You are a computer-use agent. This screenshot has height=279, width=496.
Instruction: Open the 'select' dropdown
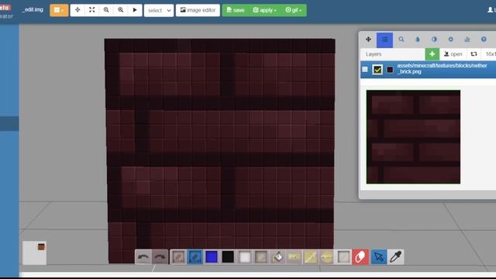159,10
